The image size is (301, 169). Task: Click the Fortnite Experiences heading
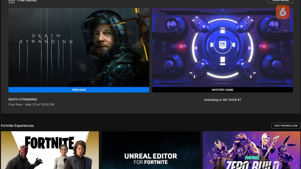pyautogui.click(x=17, y=125)
